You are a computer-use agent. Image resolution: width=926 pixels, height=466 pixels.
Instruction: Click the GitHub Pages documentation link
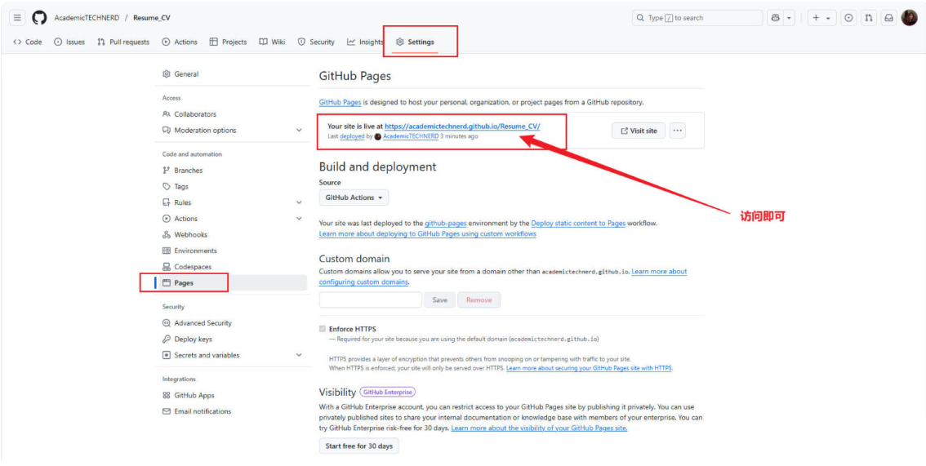(341, 102)
